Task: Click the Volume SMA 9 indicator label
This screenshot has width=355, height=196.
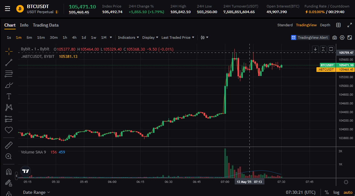Action: pyautogui.click(x=34, y=152)
